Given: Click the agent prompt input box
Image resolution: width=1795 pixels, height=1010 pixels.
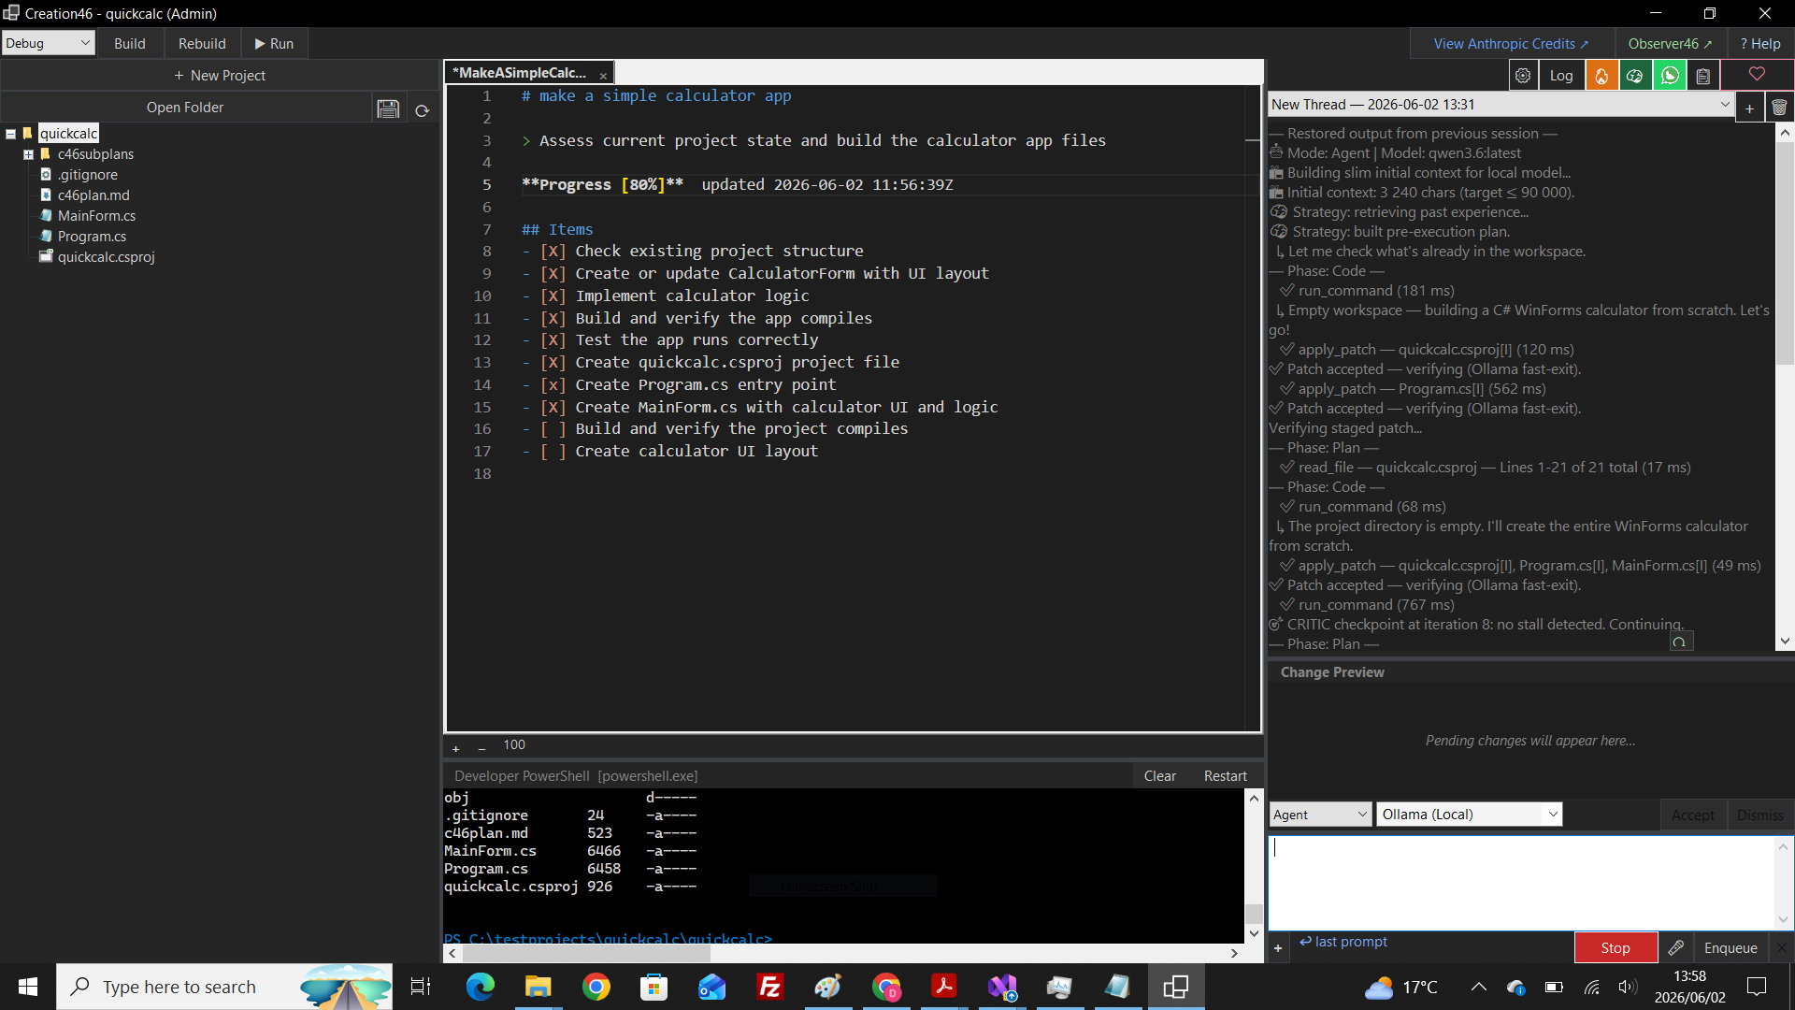Looking at the screenshot, I should (1521, 882).
